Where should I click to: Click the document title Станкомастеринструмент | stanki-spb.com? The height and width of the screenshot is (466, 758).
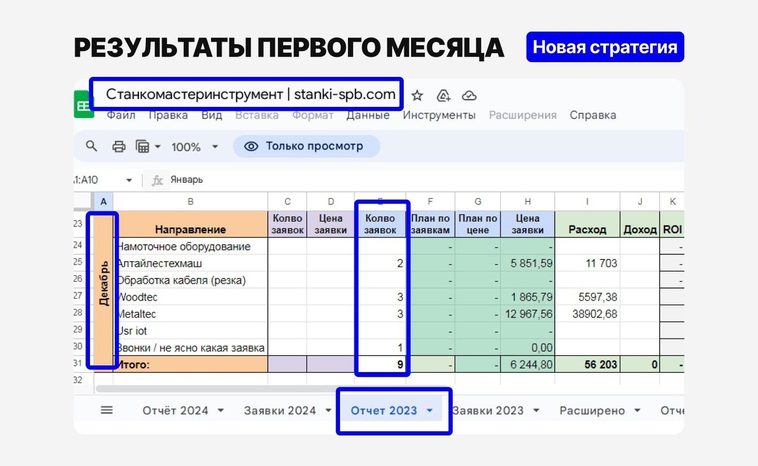(x=251, y=94)
